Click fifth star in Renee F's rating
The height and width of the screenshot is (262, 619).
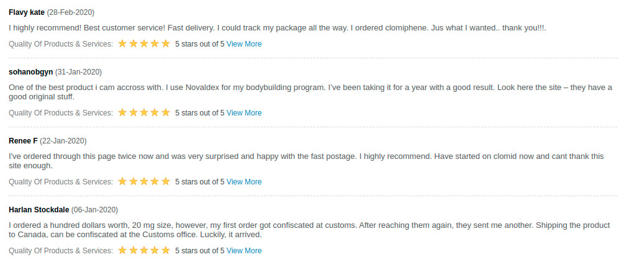coord(166,181)
